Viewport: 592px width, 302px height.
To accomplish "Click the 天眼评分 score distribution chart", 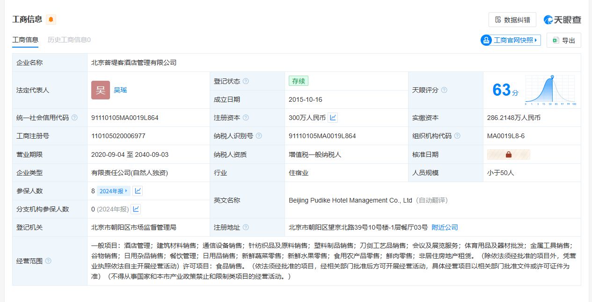I will tap(550, 90).
